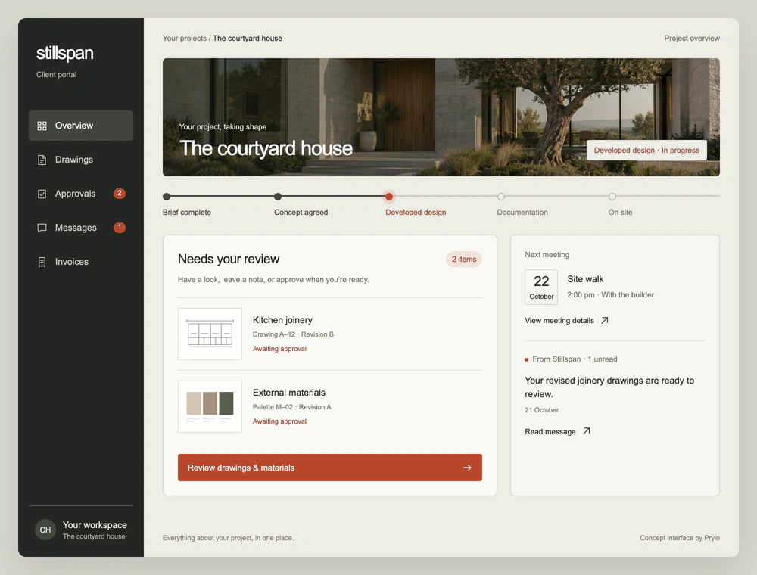The image size is (757, 575).
Task: Click the Project overview label
Action: click(692, 38)
